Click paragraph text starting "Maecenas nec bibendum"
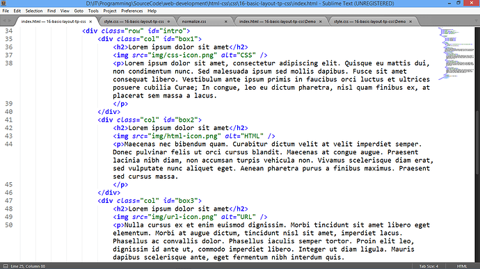The width and height of the screenshot is (480, 269). click(273, 161)
